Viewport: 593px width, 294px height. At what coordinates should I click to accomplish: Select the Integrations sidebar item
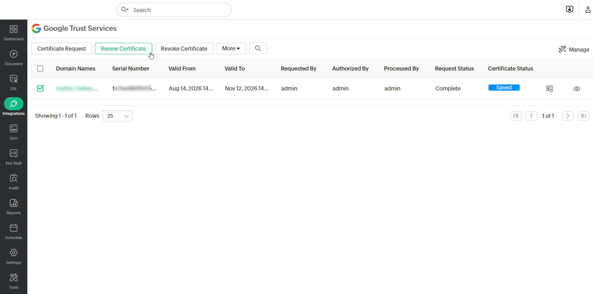click(x=13, y=107)
